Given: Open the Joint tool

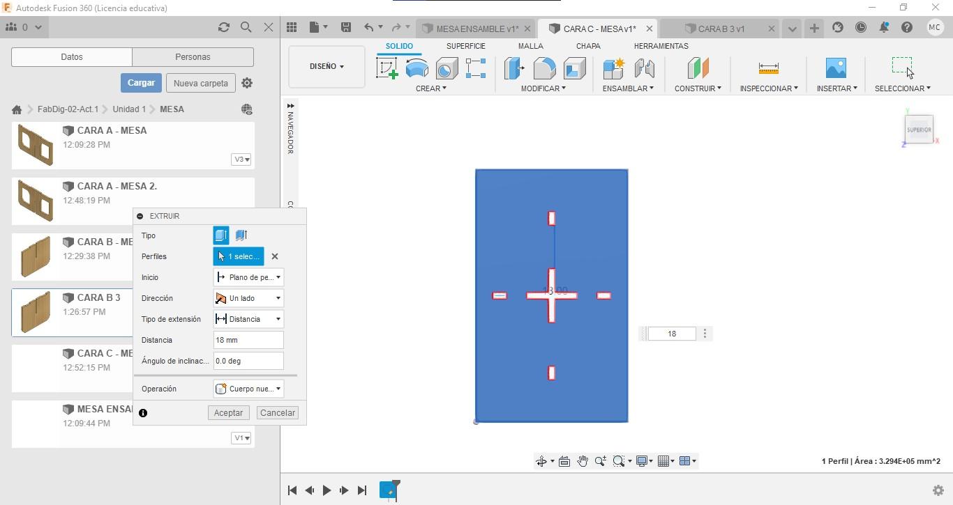Looking at the screenshot, I should pos(644,68).
